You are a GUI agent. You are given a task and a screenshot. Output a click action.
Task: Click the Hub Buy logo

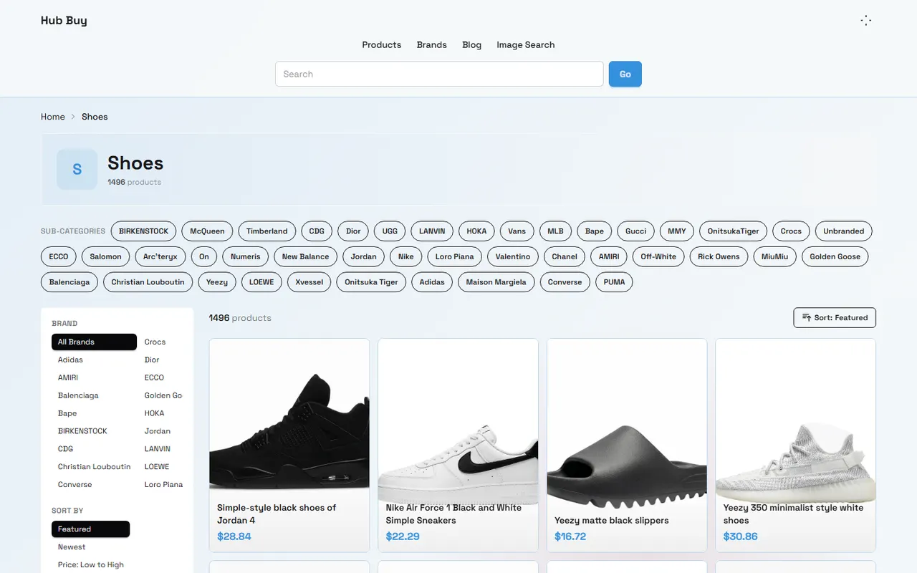(x=64, y=20)
